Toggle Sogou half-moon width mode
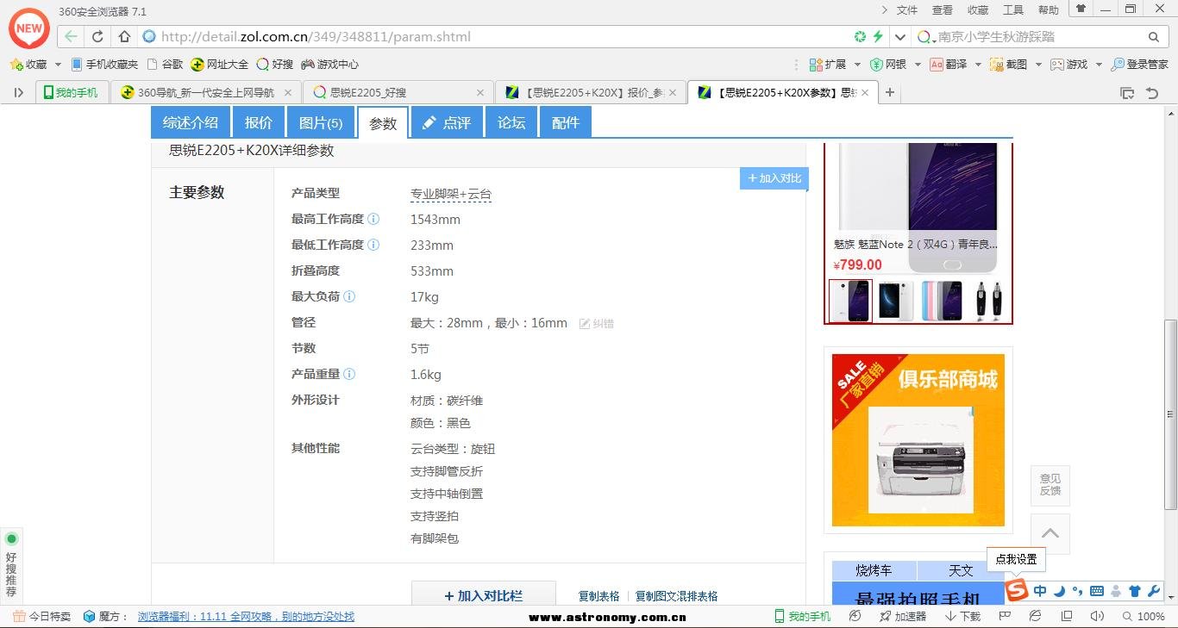Viewport: 1178px width, 628px height. [1059, 591]
